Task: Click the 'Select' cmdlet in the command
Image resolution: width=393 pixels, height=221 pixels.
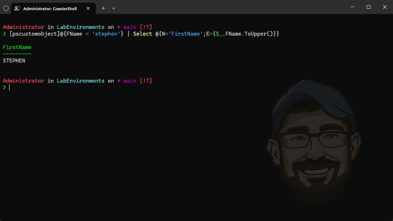Action: (142, 34)
